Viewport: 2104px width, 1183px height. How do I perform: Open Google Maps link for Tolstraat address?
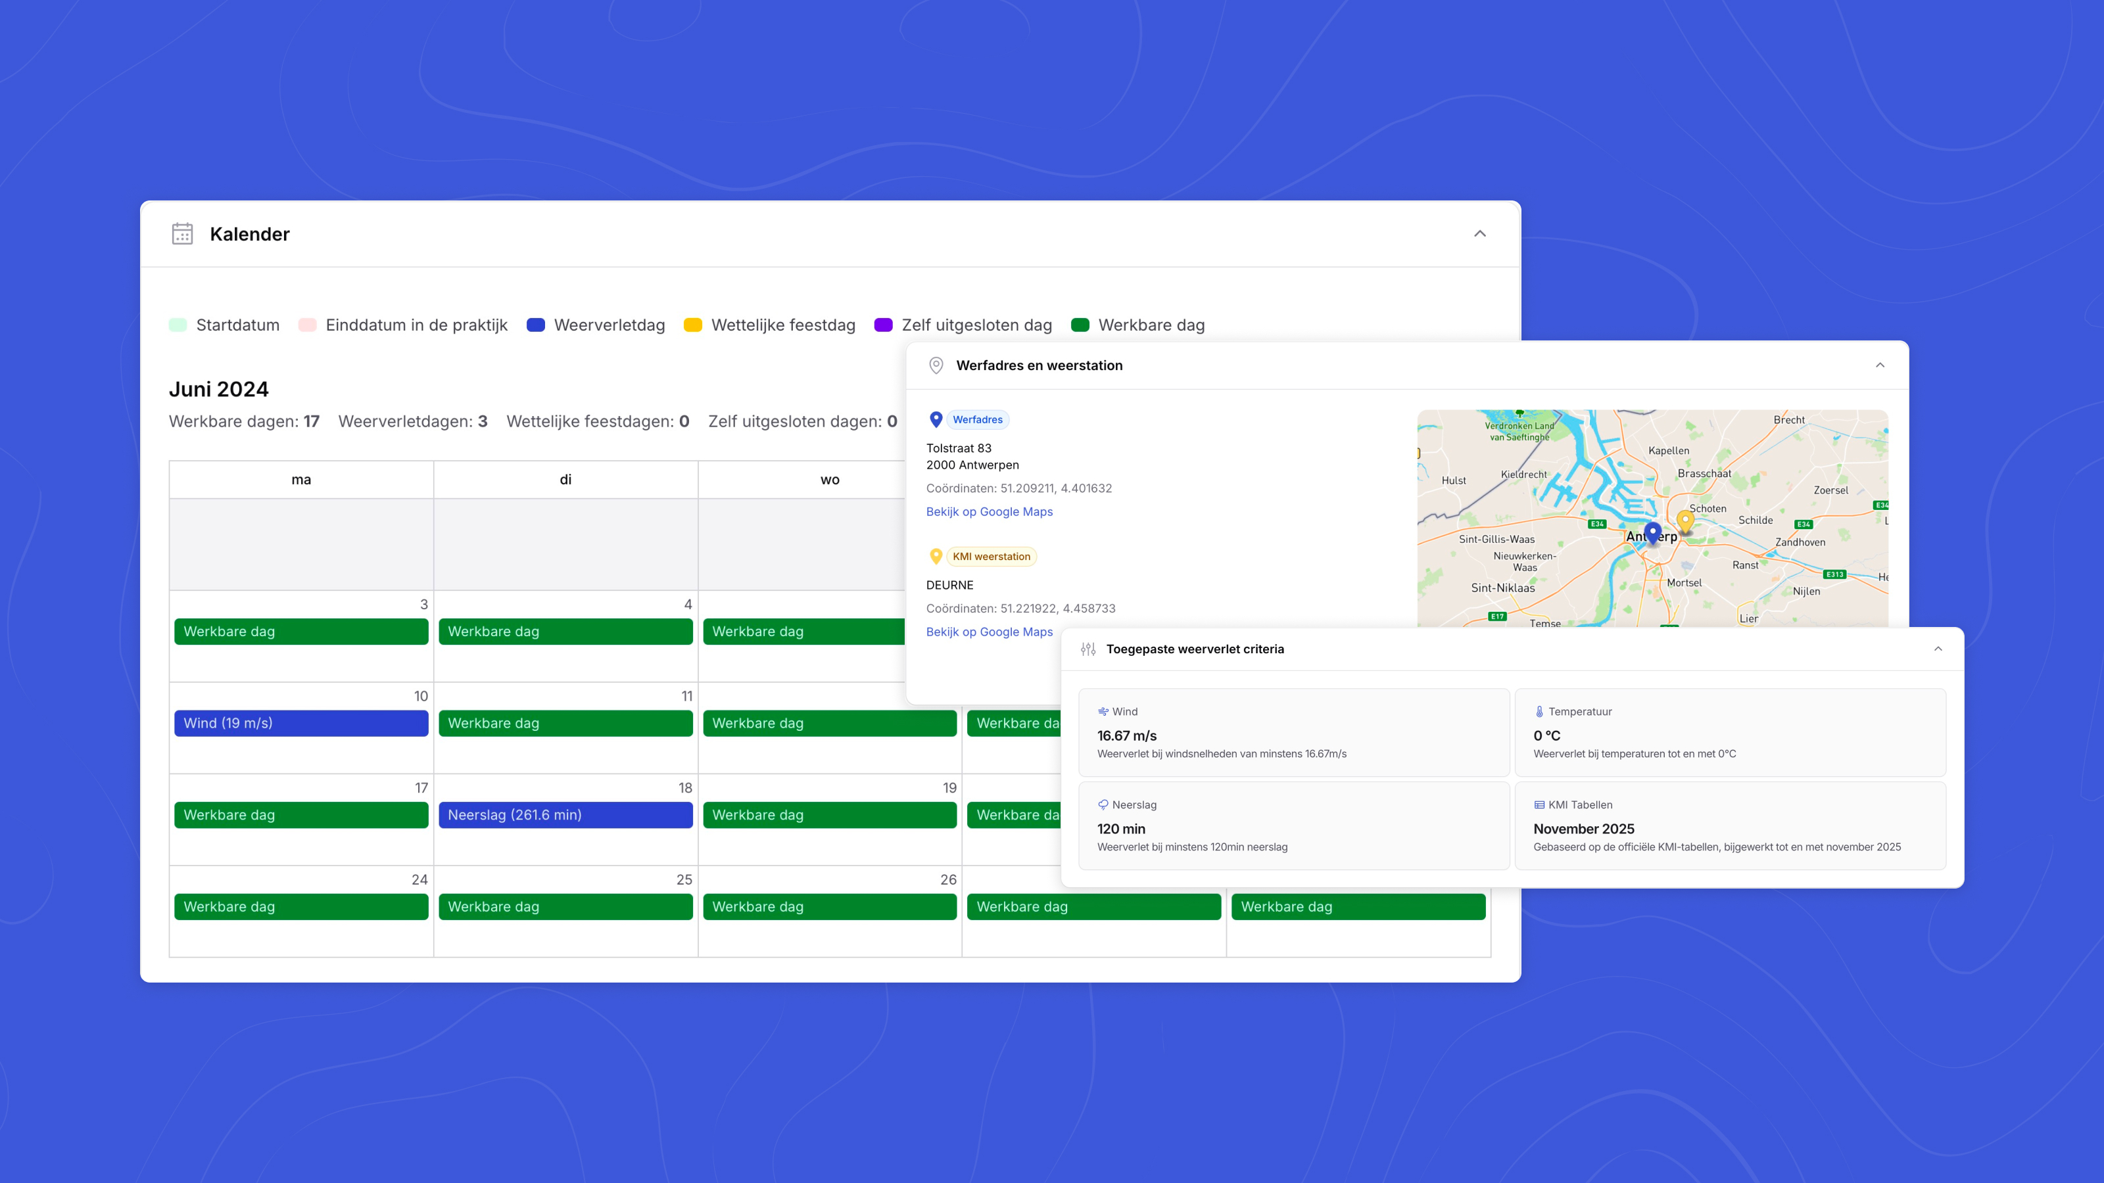pos(989,512)
